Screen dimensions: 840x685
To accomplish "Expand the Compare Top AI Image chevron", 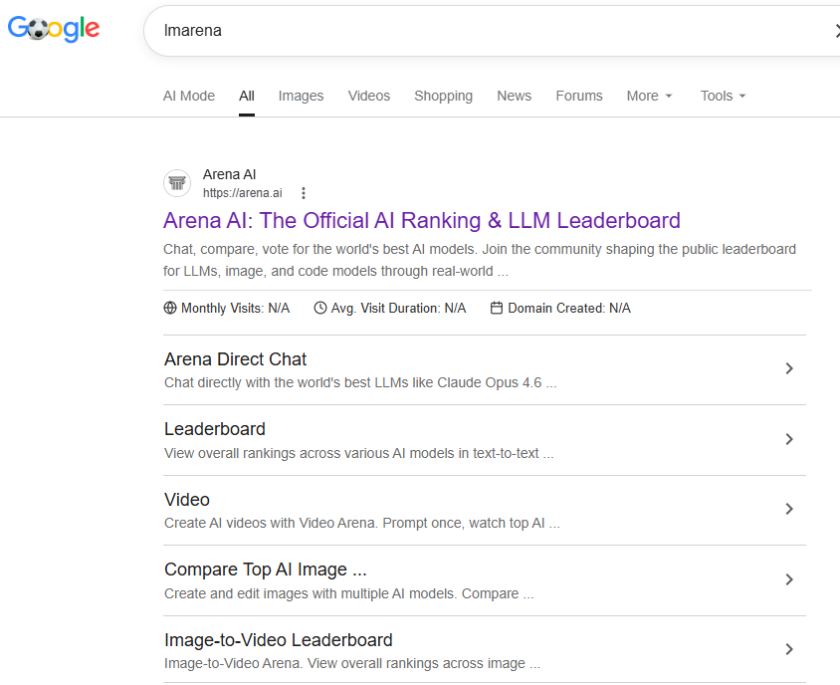I will pos(788,579).
